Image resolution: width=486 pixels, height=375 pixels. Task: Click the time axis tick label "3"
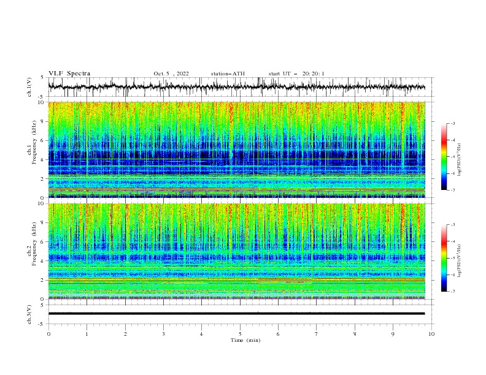(x=163, y=334)
